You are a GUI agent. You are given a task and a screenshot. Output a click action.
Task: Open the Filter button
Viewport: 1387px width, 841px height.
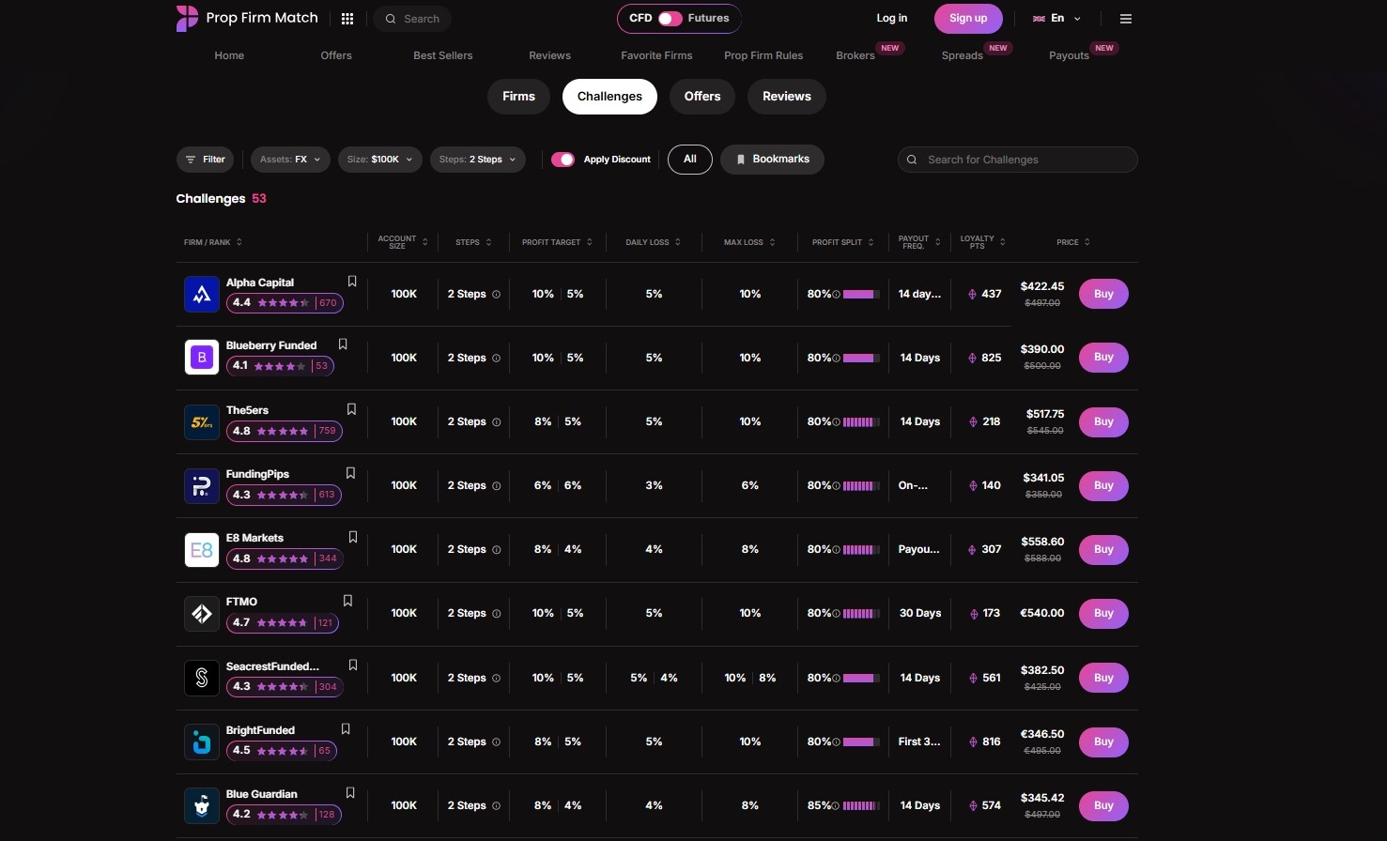(205, 160)
